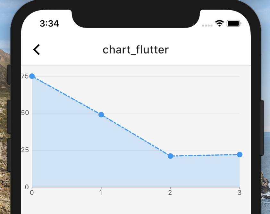
Task: Select the rightmost data point on the chart
Action: (239, 154)
